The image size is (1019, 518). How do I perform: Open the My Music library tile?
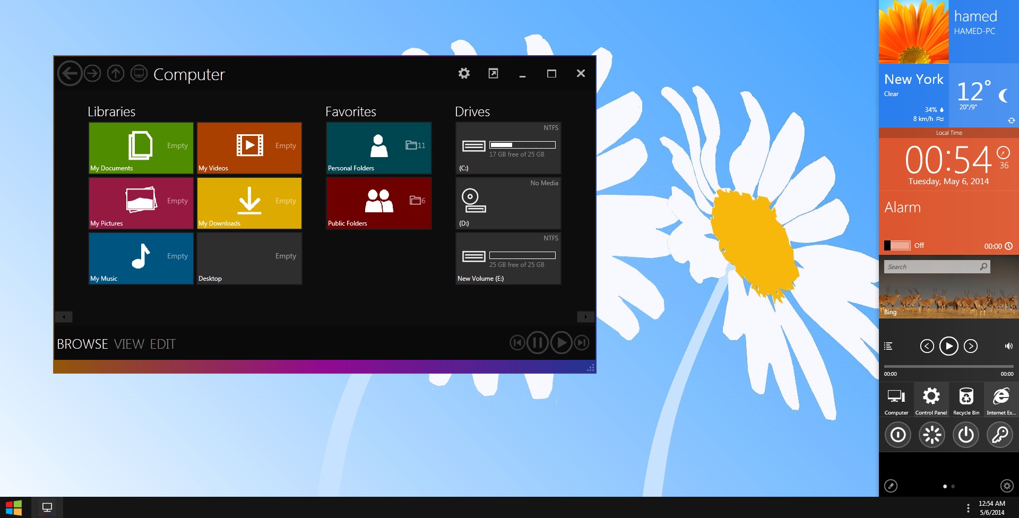tap(141, 258)
